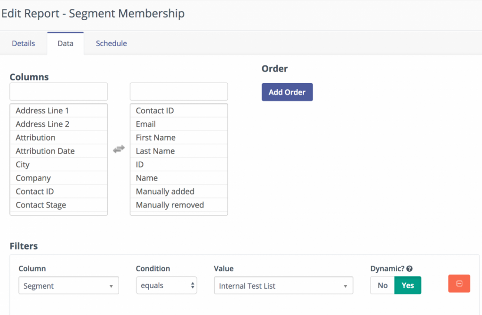Click the selected columns search field

179,91
